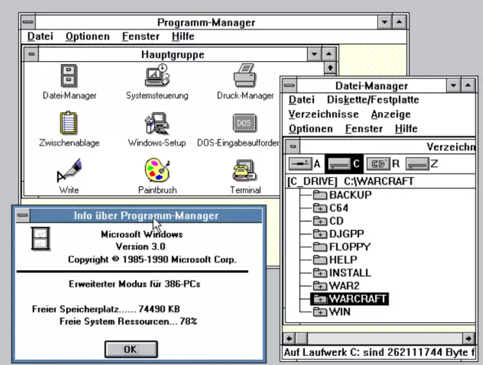Screen dimensions: 483x365
Task: Open Hauptgruppe window control menu box
Action: coord(31,54)
